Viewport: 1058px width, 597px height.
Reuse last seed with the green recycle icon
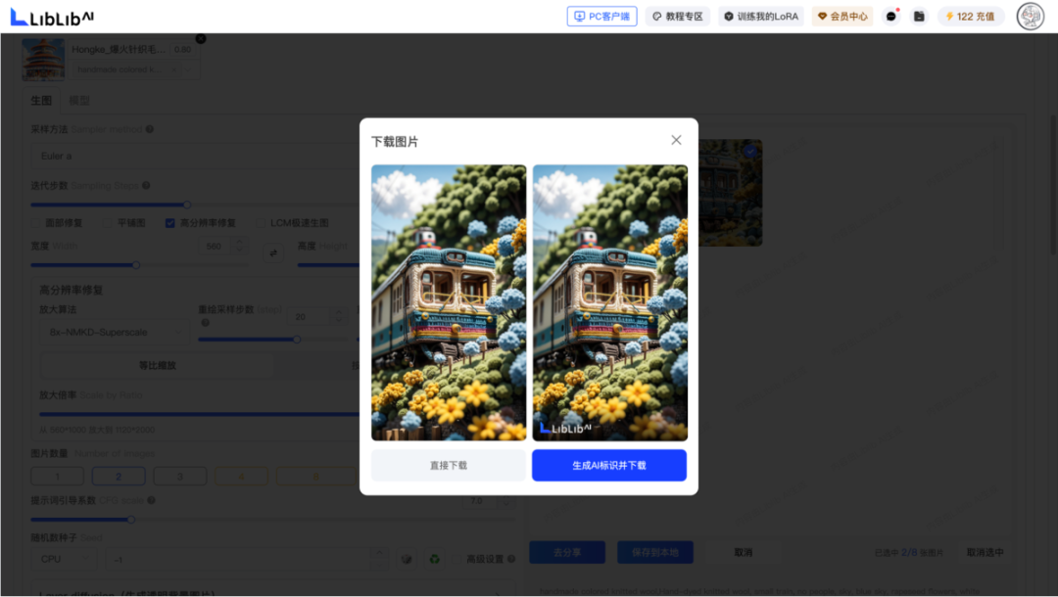click(x=435, y=559)
